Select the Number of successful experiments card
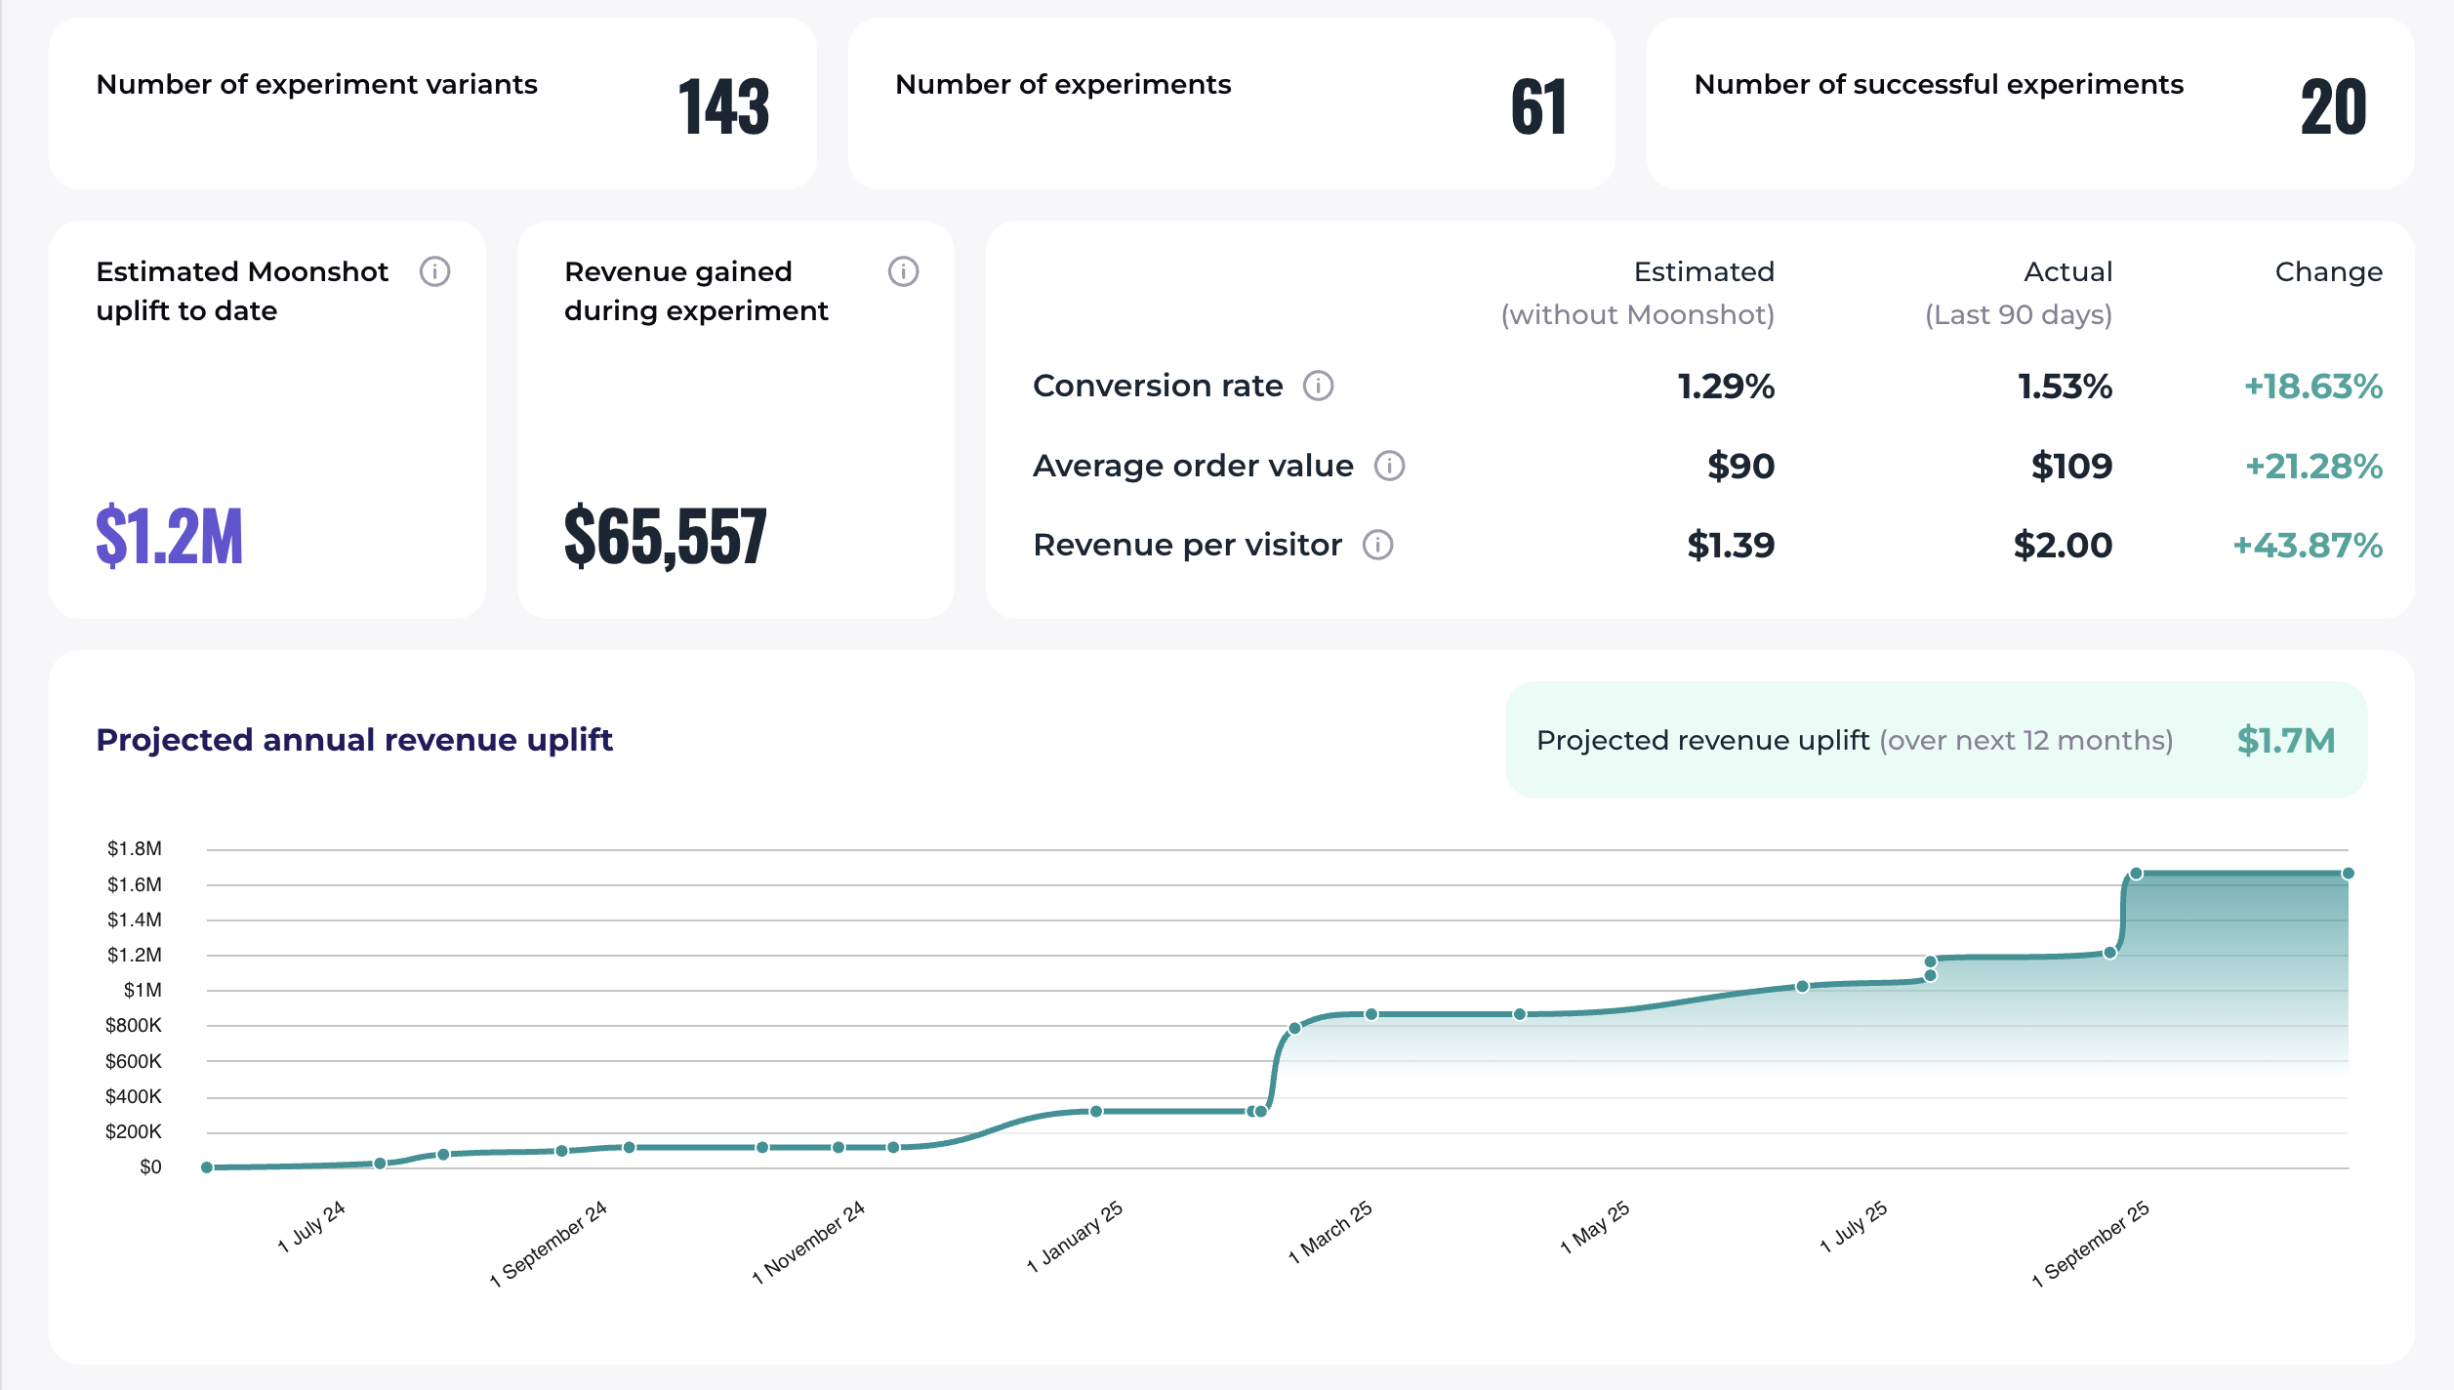The width and height of the screenshot is (2454, 1390). [x=2029, y=103]
